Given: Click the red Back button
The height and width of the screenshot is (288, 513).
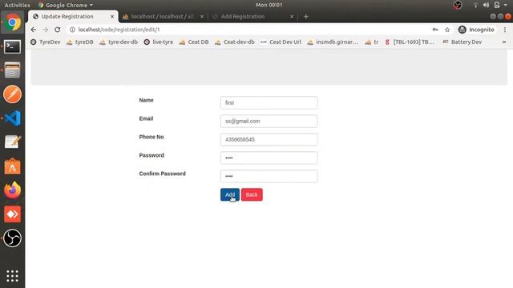Looking at the screenshot, I should [252, 194].
